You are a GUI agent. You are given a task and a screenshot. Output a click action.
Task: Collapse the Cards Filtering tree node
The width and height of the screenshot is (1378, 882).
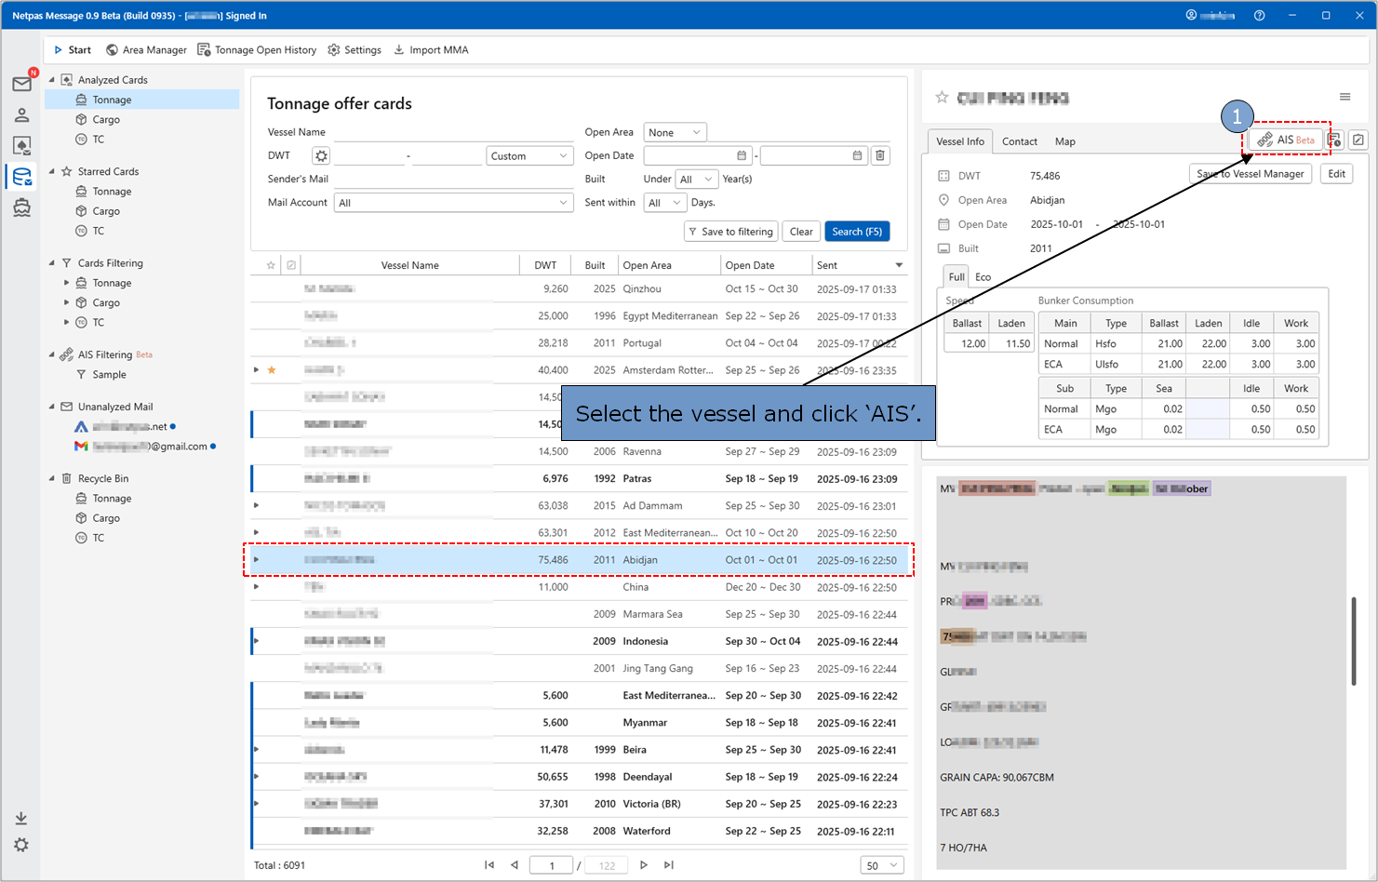52,263
